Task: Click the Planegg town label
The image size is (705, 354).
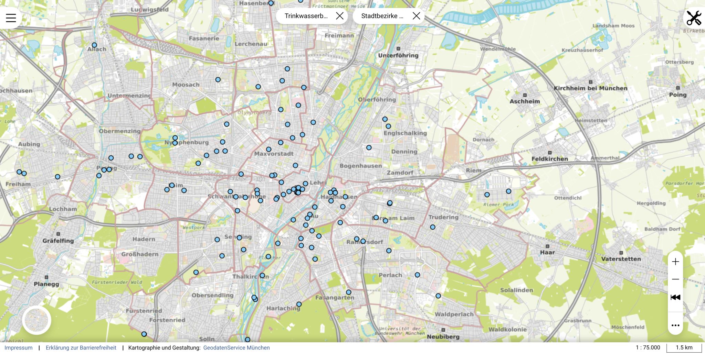Action: (x=46, y=284)
